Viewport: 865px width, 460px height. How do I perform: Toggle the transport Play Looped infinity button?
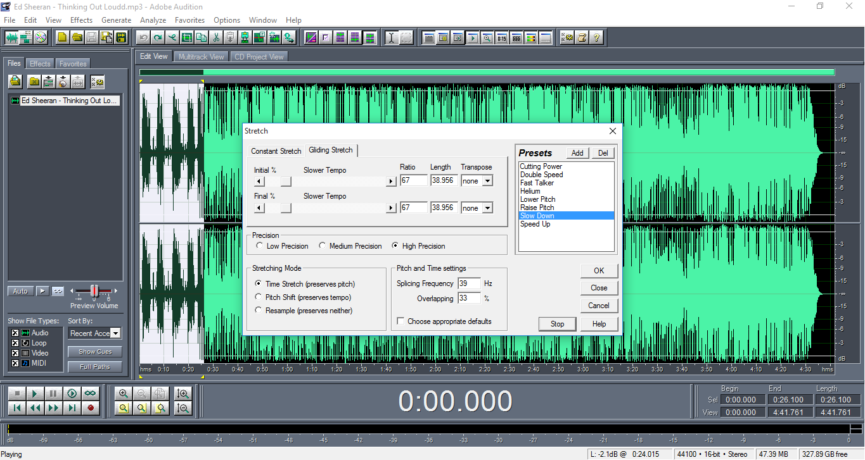[91, 394]
